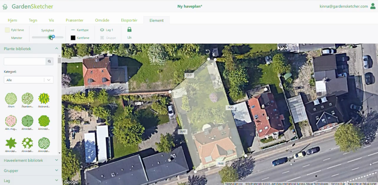Toggle the Lås lock on the element
378x185 pixels.
pos(129,30)
